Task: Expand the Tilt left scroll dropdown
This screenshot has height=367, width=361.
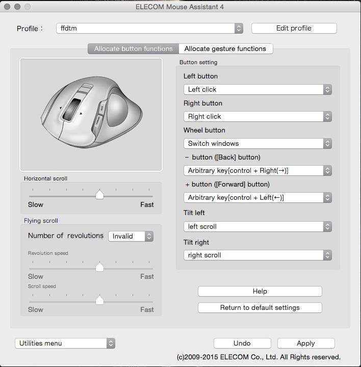Action: point(258,226)
